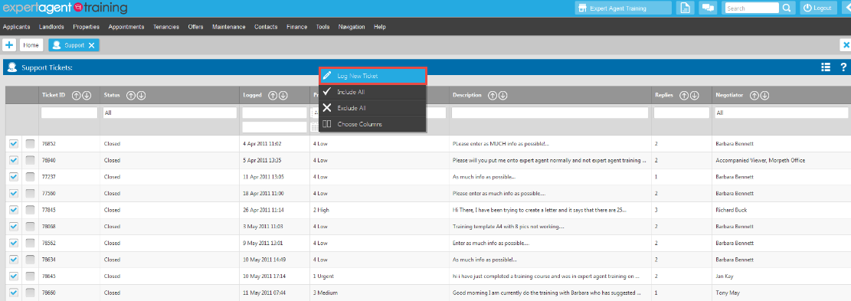
Task: Sort Description column ascending
Action: (x=493, y=95)
